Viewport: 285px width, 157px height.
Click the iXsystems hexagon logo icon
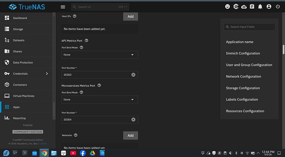236,7
